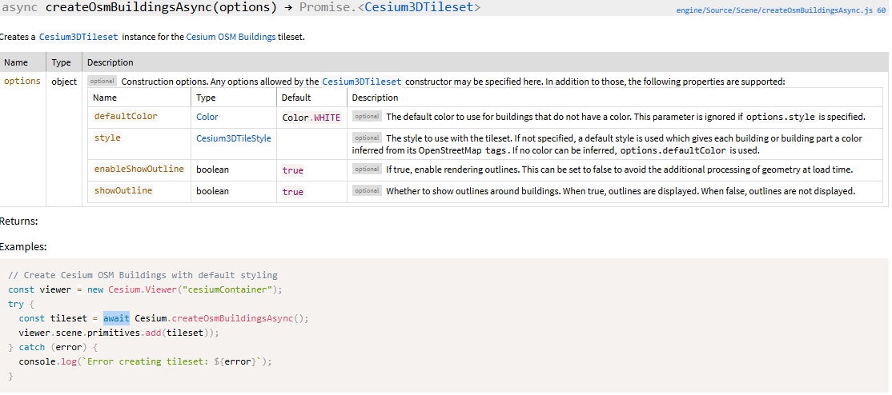This screenshot has width=892, height=395.
Task: Click the outer table Description header
Action: point(110,62)
